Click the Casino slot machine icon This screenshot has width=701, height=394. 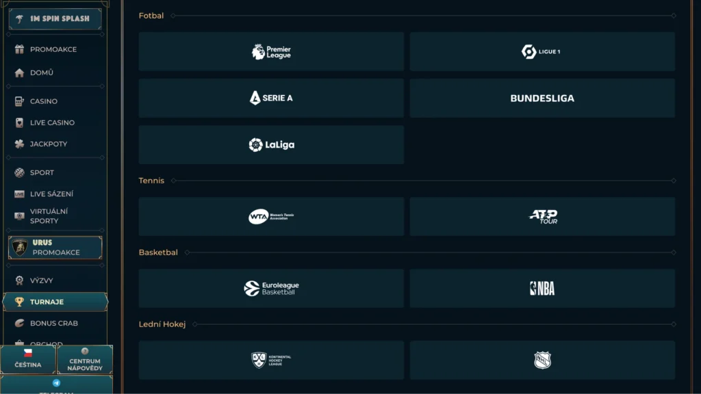[19, 101]
